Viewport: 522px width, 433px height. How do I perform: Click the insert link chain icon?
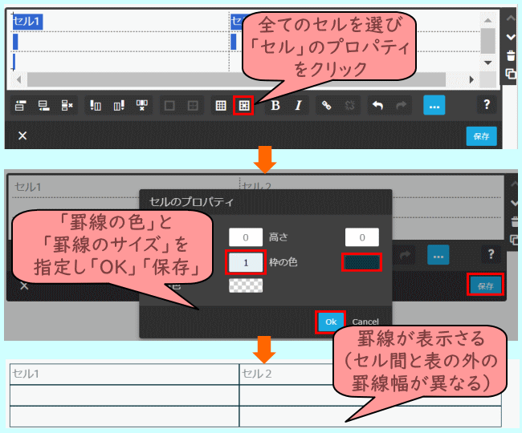(326, 106)
